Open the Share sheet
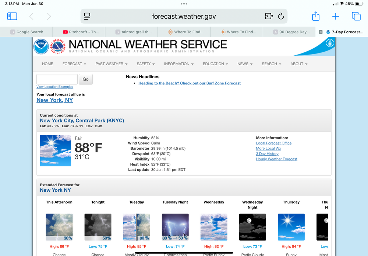 coord(316,16)
